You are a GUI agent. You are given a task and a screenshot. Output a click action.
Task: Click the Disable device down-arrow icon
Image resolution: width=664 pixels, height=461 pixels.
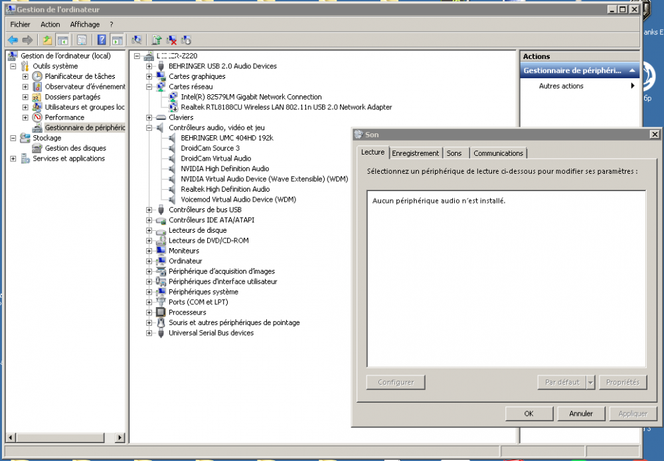click(186, 40)
